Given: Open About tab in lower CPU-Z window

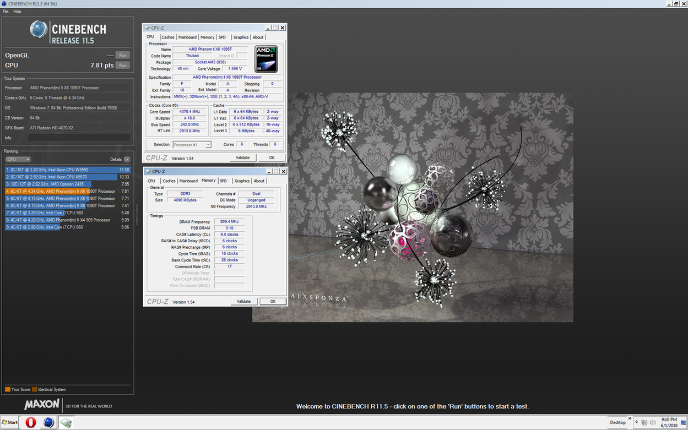Looking at the screenshot, I should [x=259, y=181].
